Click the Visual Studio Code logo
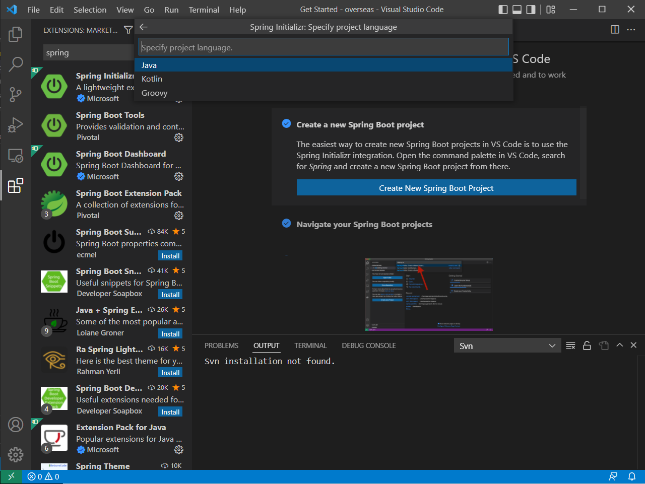Image resolution: width=645 pixels, height=484 pixels. click(12, 10)
